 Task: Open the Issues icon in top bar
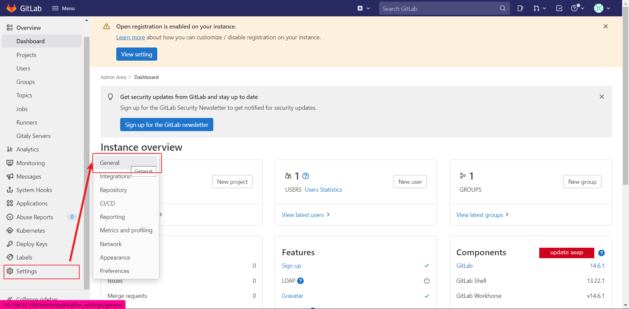click(520, 8)
